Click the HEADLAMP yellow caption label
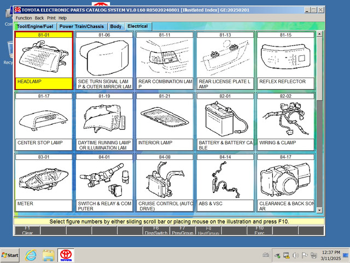The width and height of the screenshot is (350, 263). coord(44,84)
